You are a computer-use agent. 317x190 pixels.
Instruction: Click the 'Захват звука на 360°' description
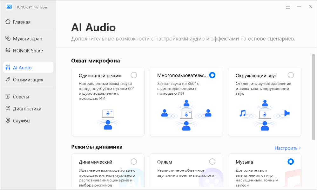click(178, 88)
